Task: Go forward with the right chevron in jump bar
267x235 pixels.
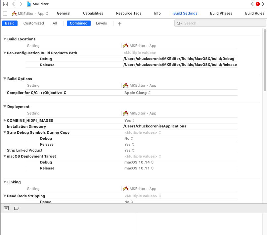Action: coord(21,4)
